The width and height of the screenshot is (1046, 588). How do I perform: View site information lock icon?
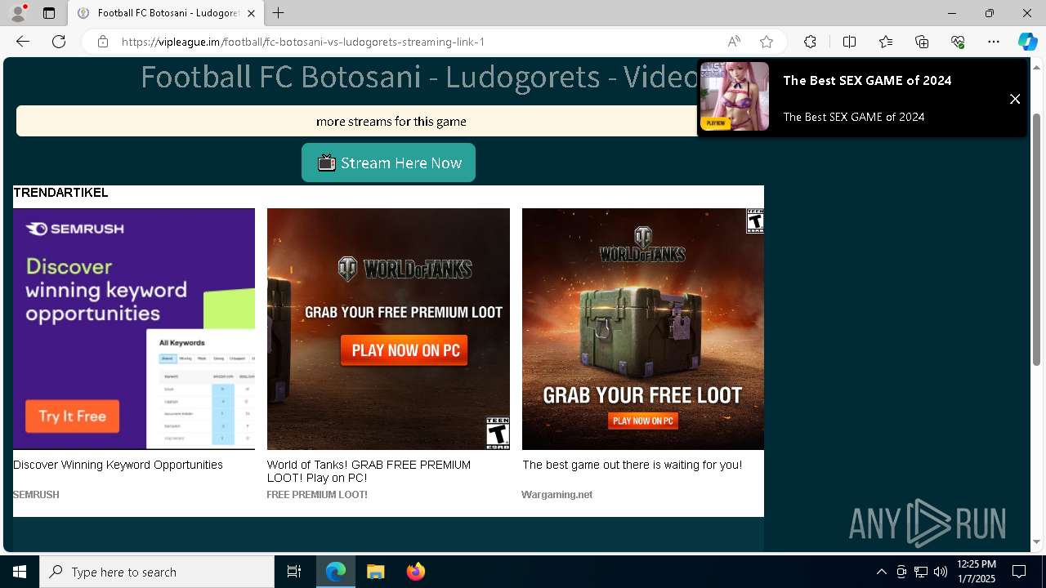click(x=103, y=42)
